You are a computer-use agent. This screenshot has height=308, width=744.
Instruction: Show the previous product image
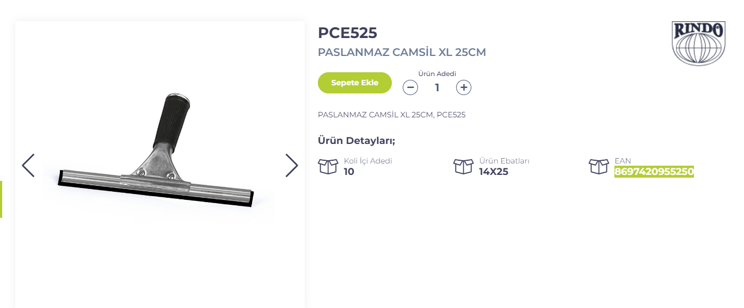click(28, 165)
